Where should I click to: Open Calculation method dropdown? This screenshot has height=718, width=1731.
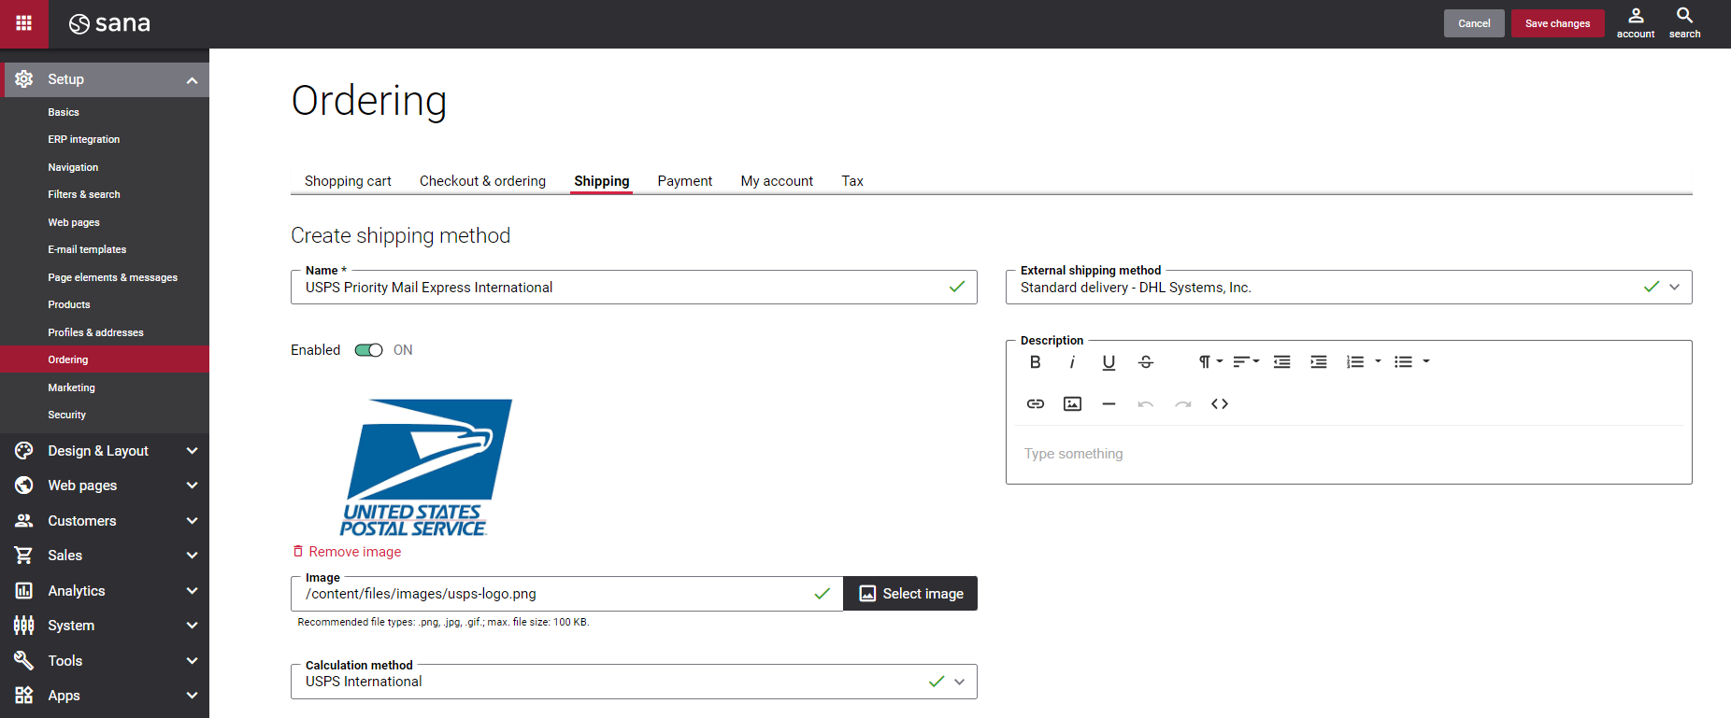[959, 682]
